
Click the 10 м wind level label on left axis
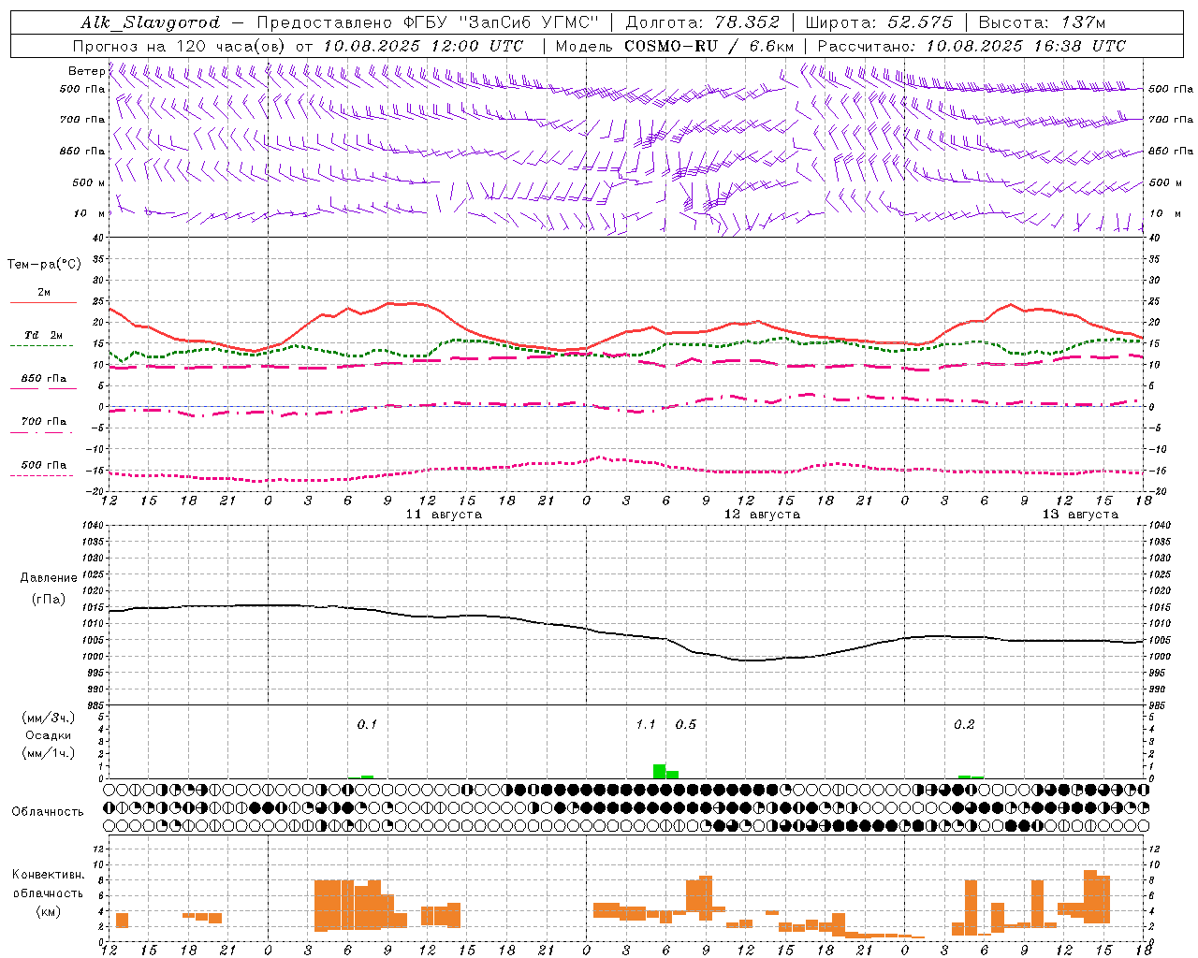(90, 213)
